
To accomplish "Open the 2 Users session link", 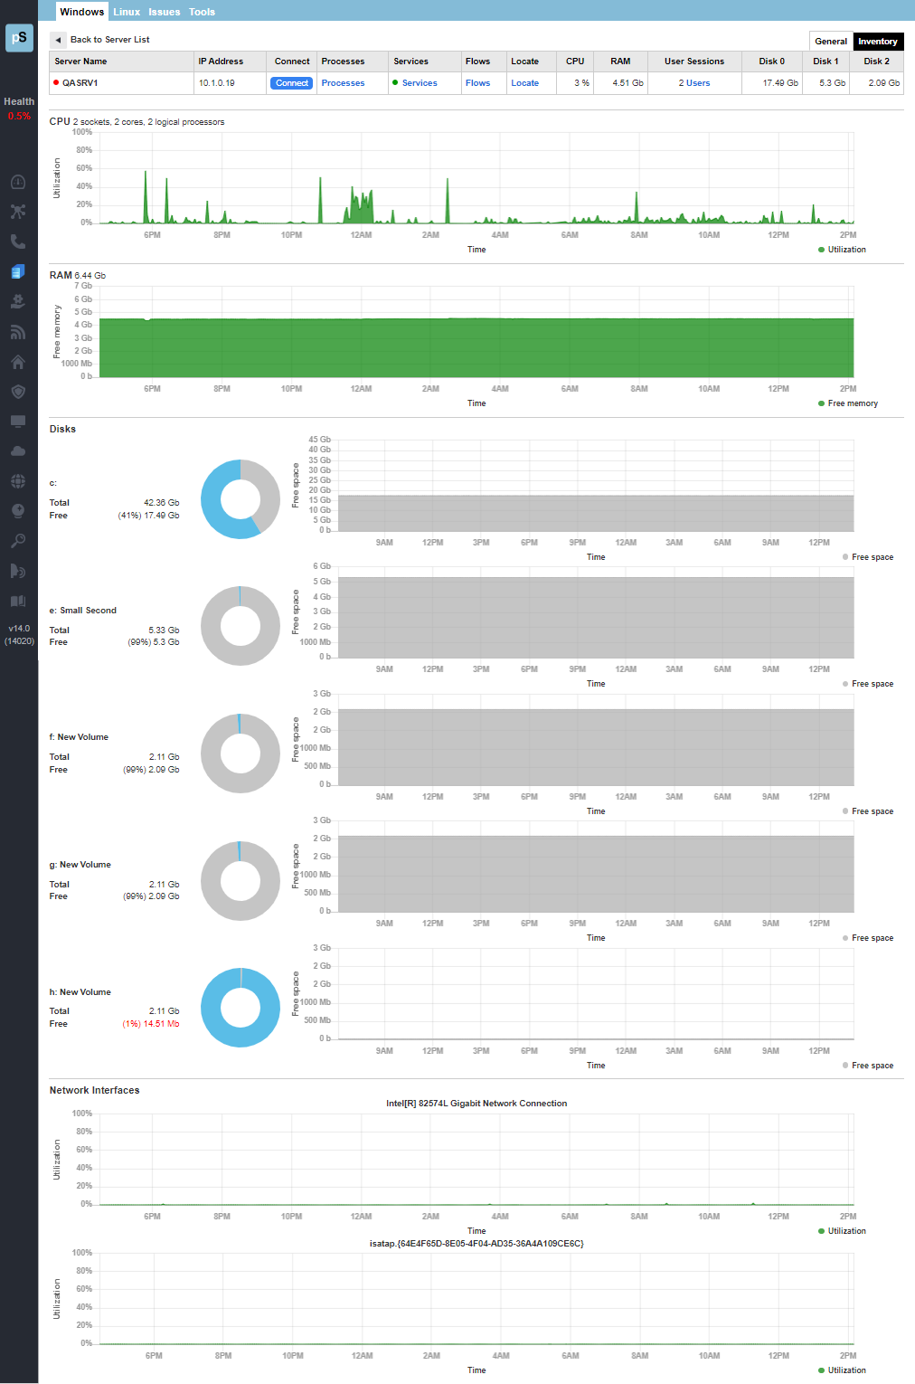I will click(x=693, y=82).
